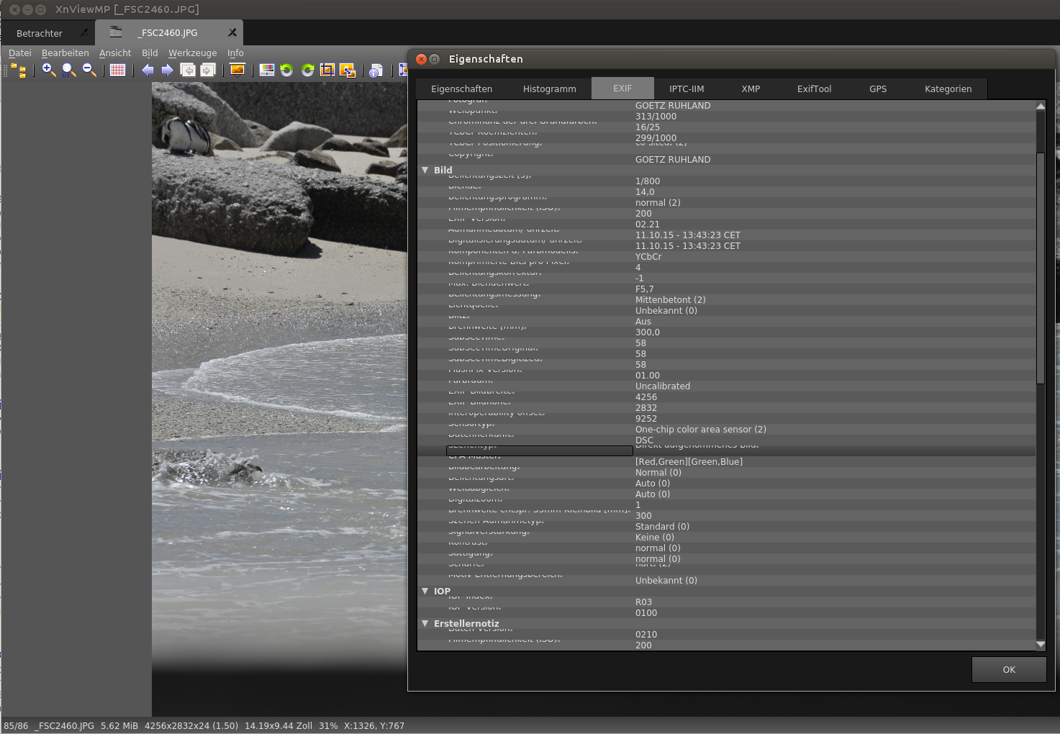
Task: Open the browser folder tree icon
Action: click(x=19, y=71)
